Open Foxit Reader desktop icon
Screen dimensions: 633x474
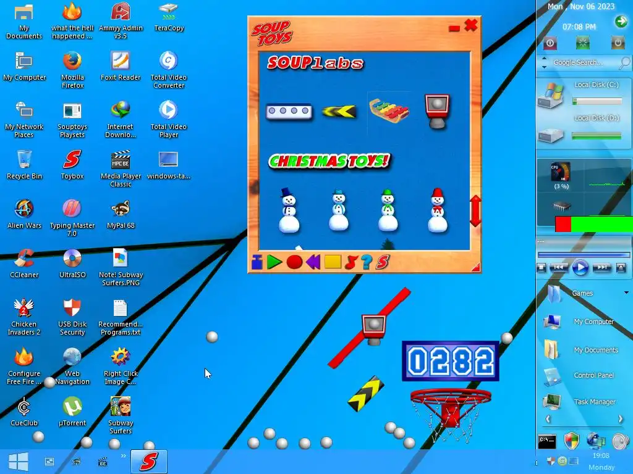pos(121,66)
